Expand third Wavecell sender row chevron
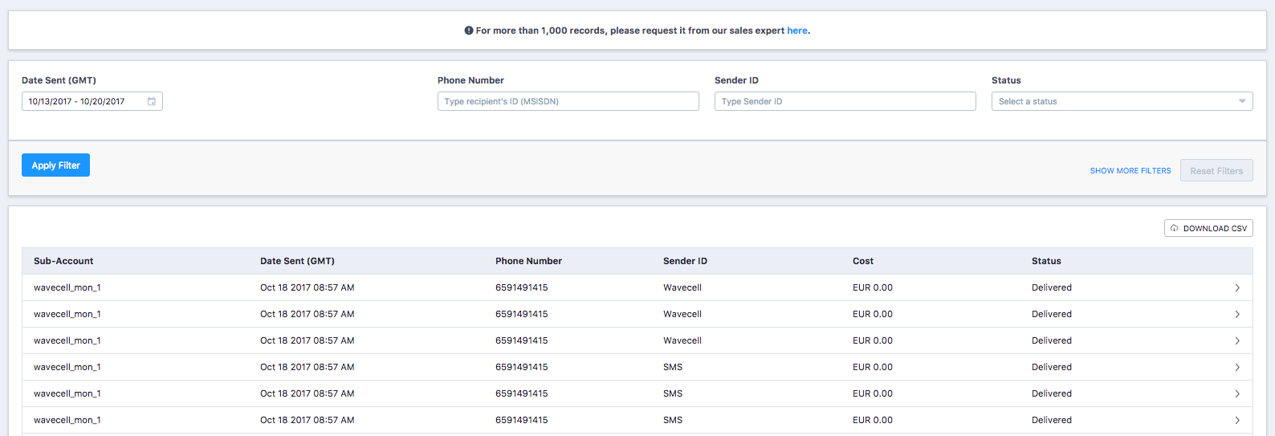The image size is (1275, 436). pyautogui.click(x=1237, y=340)
